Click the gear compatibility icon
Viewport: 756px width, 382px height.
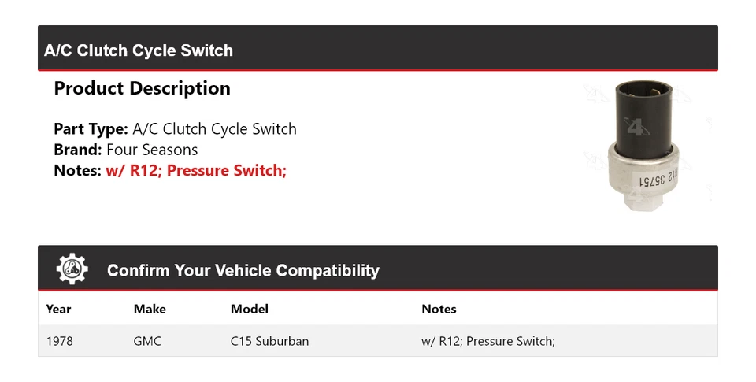72,269
